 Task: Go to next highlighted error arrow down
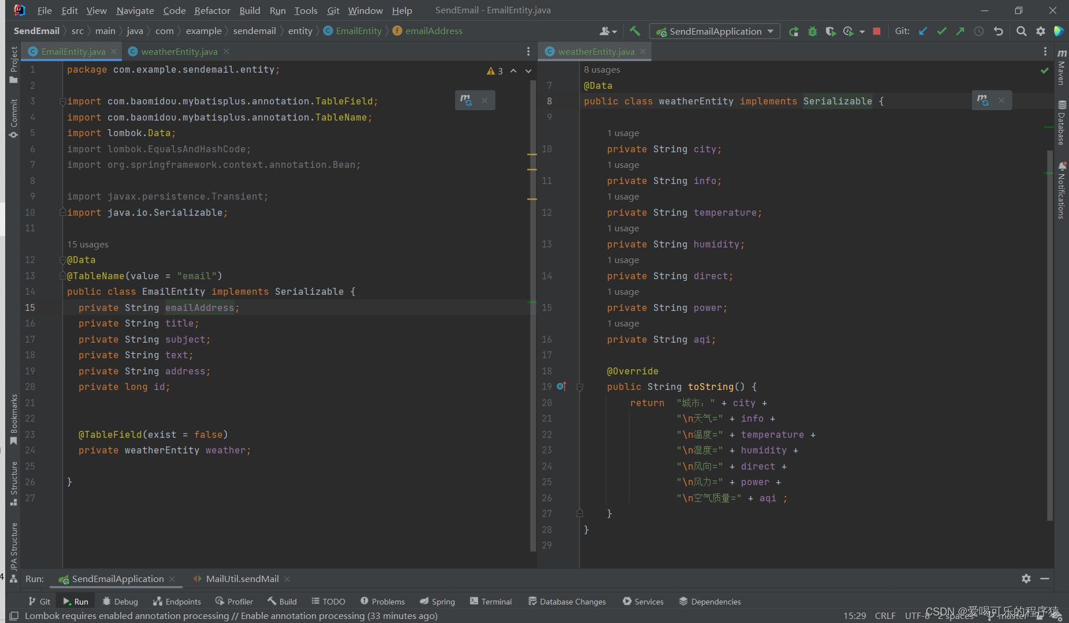528,70
